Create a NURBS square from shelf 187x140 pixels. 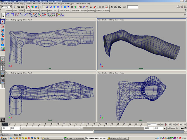(12, 15)
